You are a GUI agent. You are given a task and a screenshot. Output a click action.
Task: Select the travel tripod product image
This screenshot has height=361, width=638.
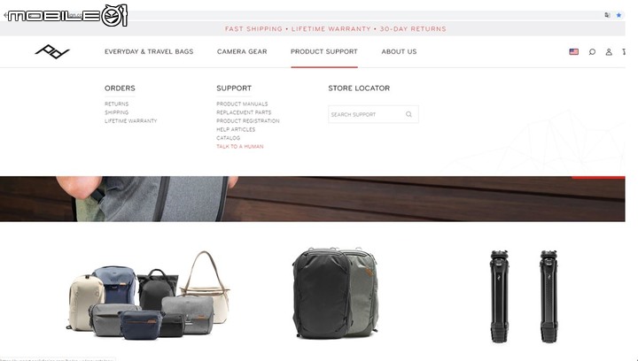pyautogui.click(x=524, y=296)
